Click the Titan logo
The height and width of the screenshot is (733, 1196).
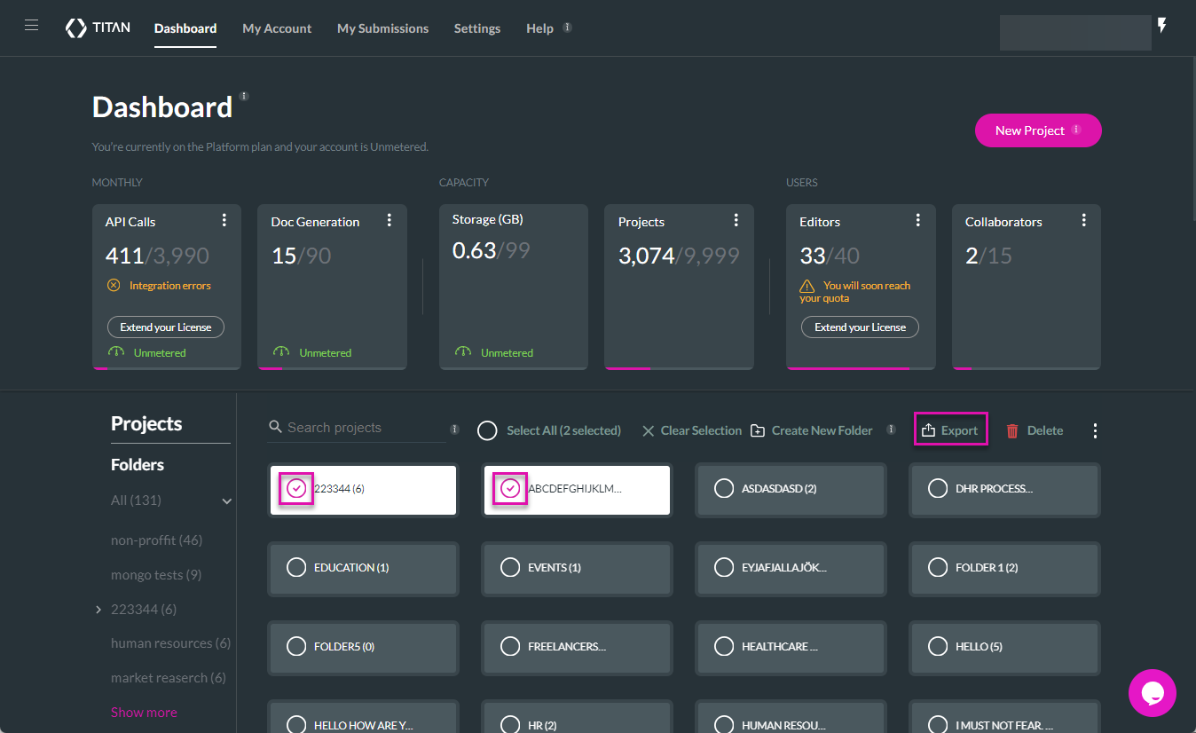98,28
